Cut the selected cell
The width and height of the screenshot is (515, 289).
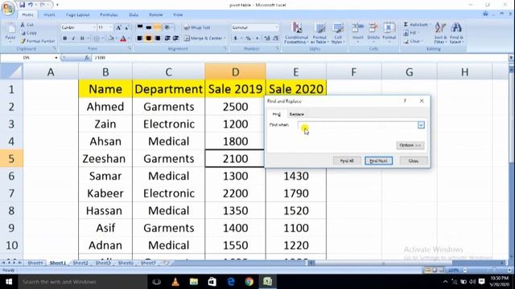tap(27, 25)
